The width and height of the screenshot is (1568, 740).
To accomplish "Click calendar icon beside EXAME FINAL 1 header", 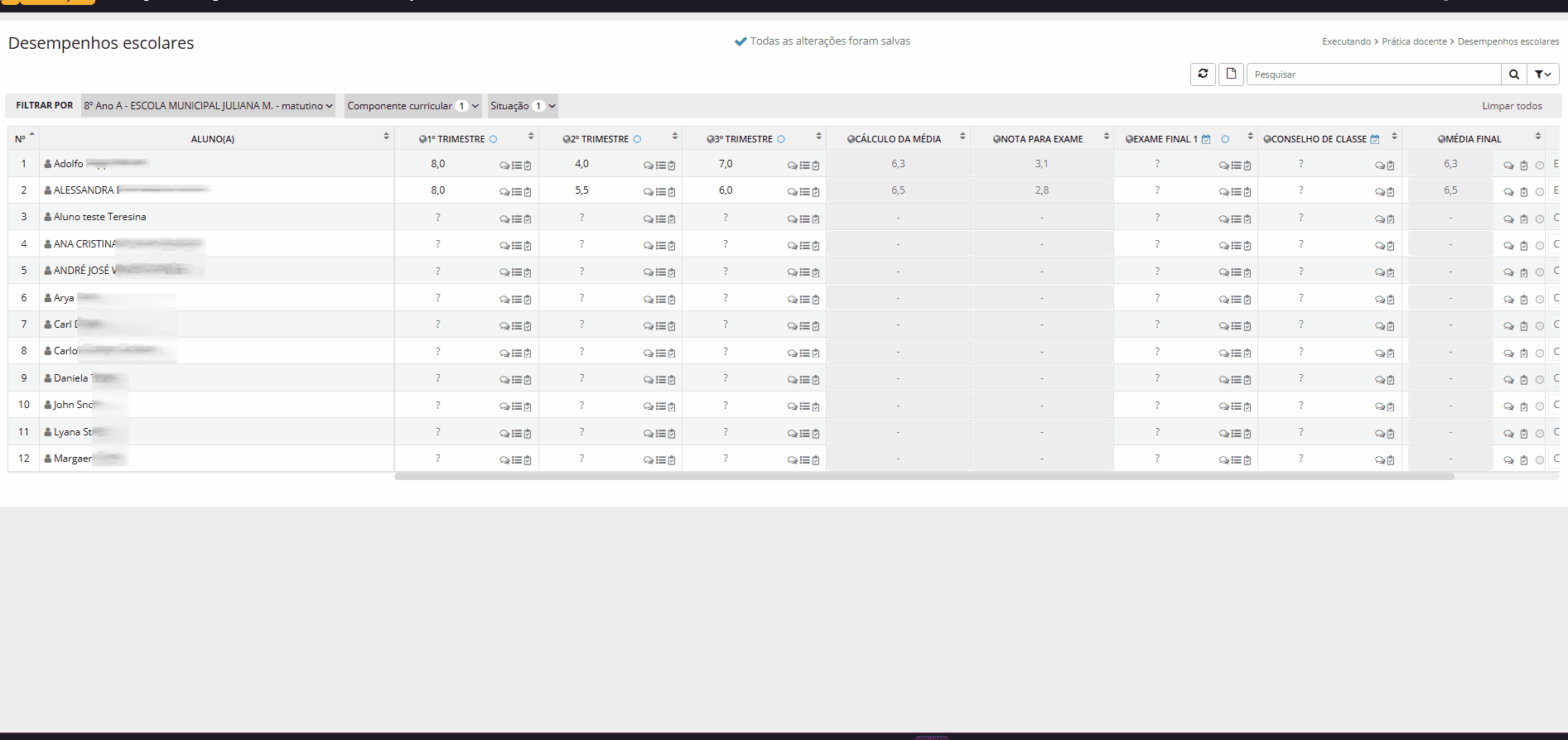I will coord(1206,139).
